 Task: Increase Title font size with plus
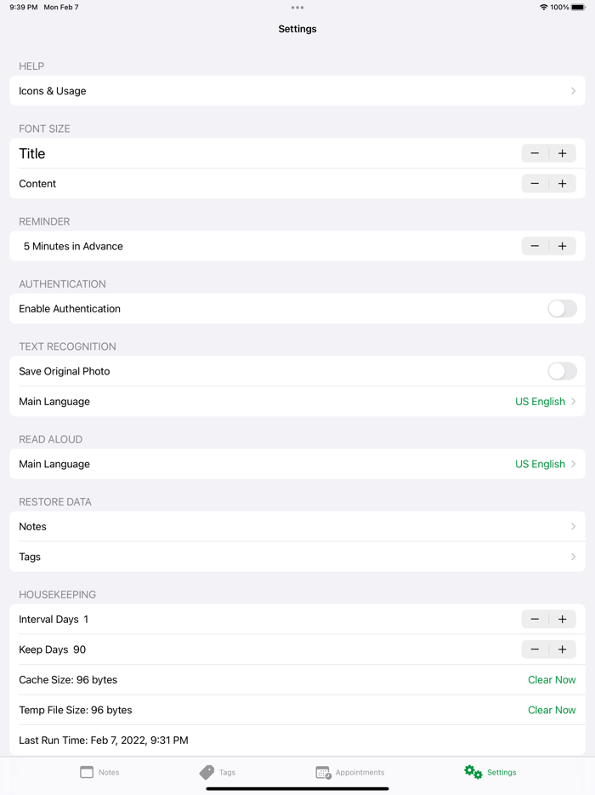click(563, 153)
